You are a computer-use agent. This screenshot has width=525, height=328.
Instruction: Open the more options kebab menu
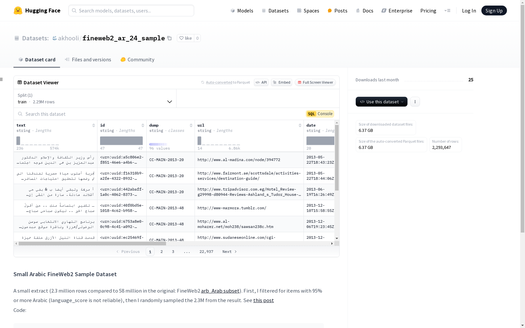[415, 102]
